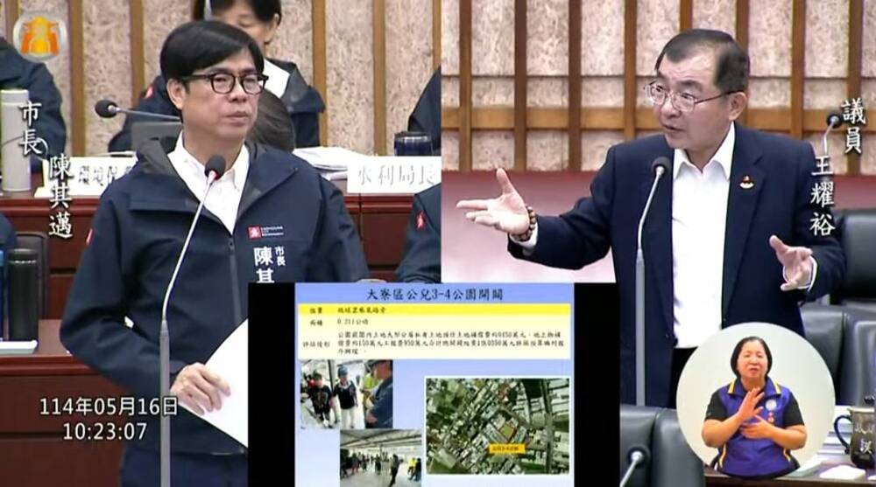The height and width of the screenshot is (487, 876).
Task: Click the yellow header row in slide table
Action: click(434, 309)
